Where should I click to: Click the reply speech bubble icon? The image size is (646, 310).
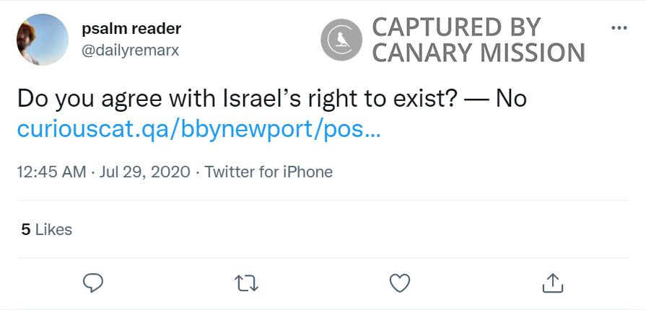[x=93, y=283]
